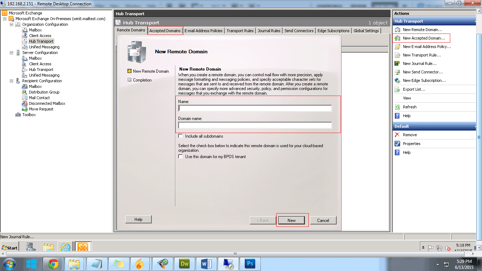Click the remote session Start button
The image size is (482, 271).
click(10, 247)
